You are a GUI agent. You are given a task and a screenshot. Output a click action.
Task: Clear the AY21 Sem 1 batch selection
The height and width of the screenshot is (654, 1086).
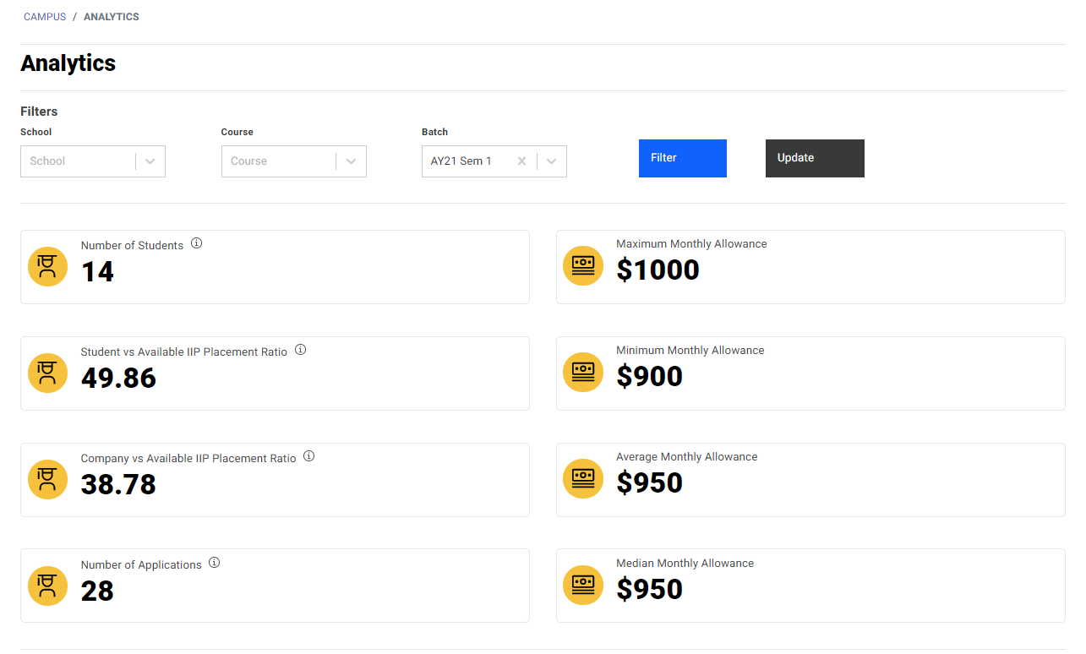click(x=522, y=161)
